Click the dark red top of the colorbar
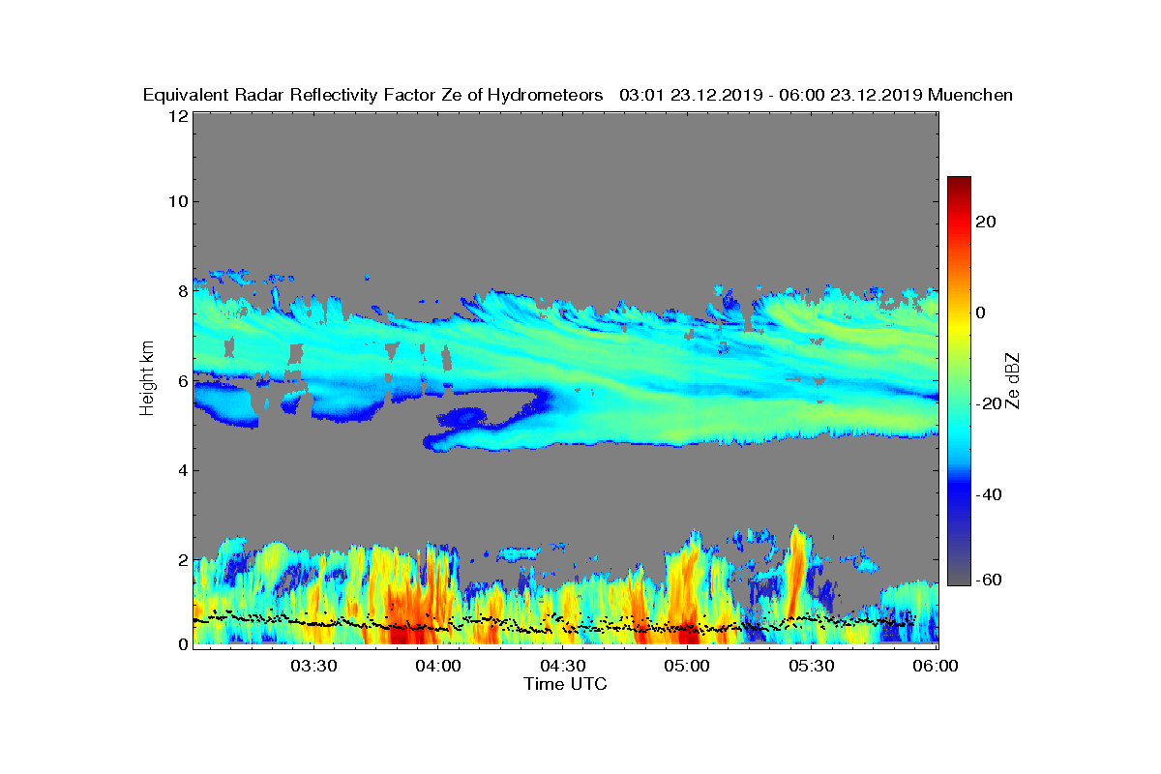Screen dimensions: 1161x774 pos(959,183)
